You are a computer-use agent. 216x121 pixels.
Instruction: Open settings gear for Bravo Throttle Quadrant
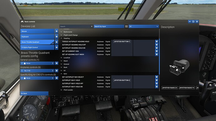56,42
